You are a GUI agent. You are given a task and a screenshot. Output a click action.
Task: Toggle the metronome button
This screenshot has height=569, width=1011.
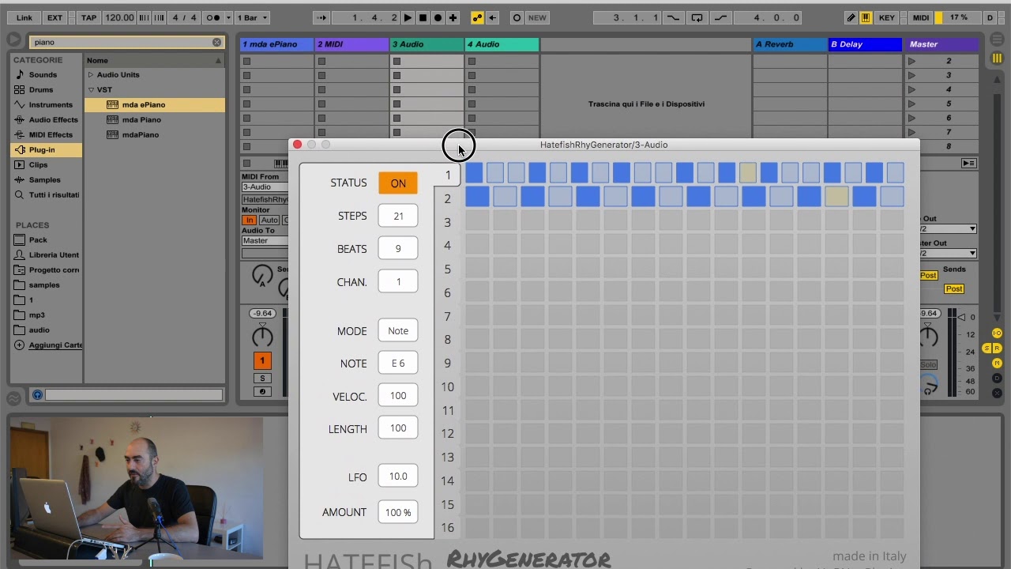click(213, 17)
